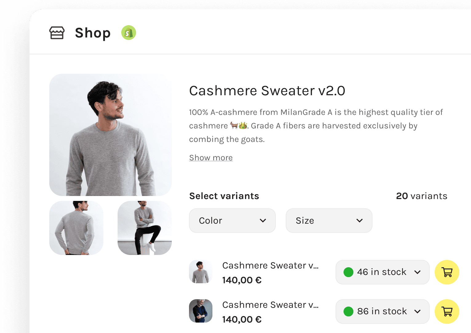Add the 46-in-stock variant to cart
This screenshot has width=471, height=333.
tap(447, 272)
